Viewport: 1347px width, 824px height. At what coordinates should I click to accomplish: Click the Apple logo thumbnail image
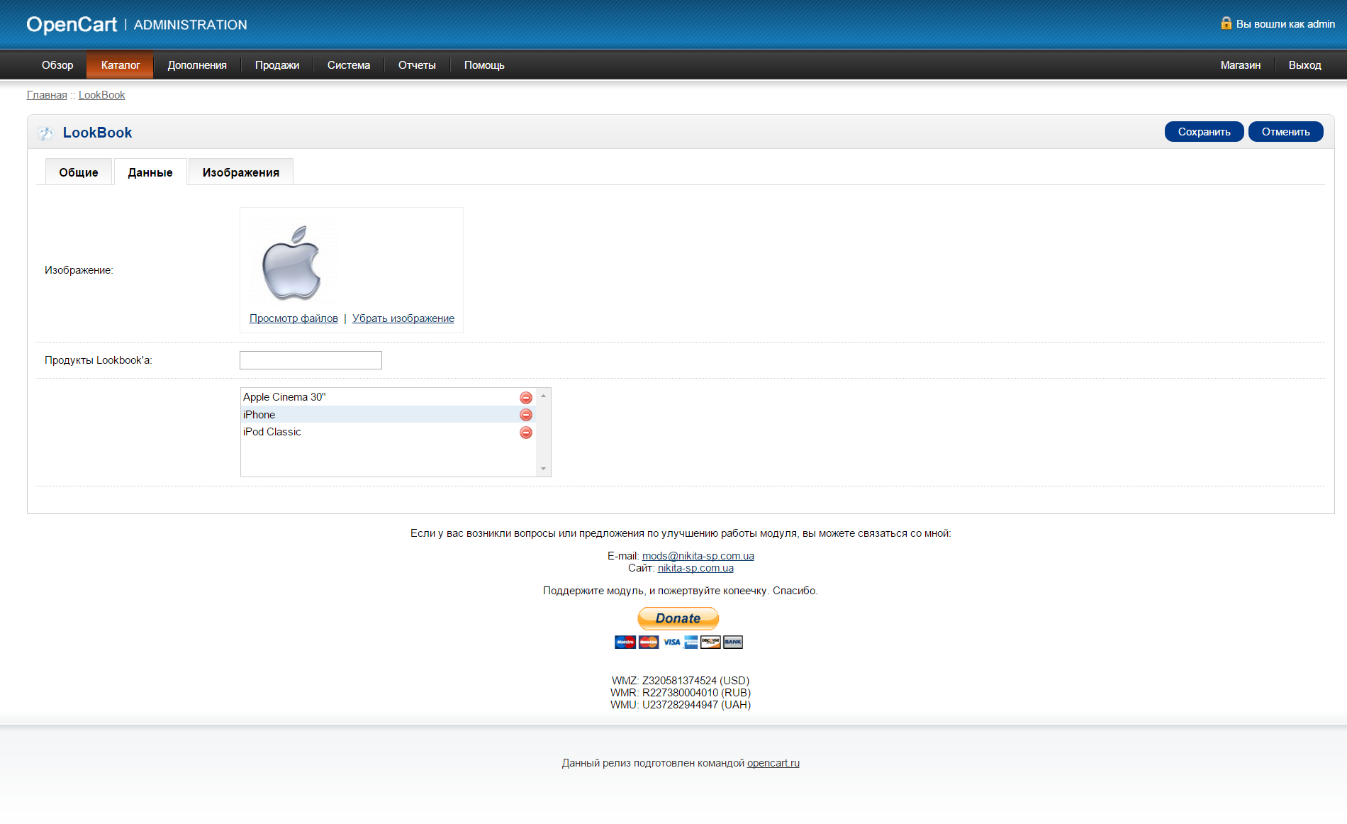pyautogui.click(x=292, y=262)
